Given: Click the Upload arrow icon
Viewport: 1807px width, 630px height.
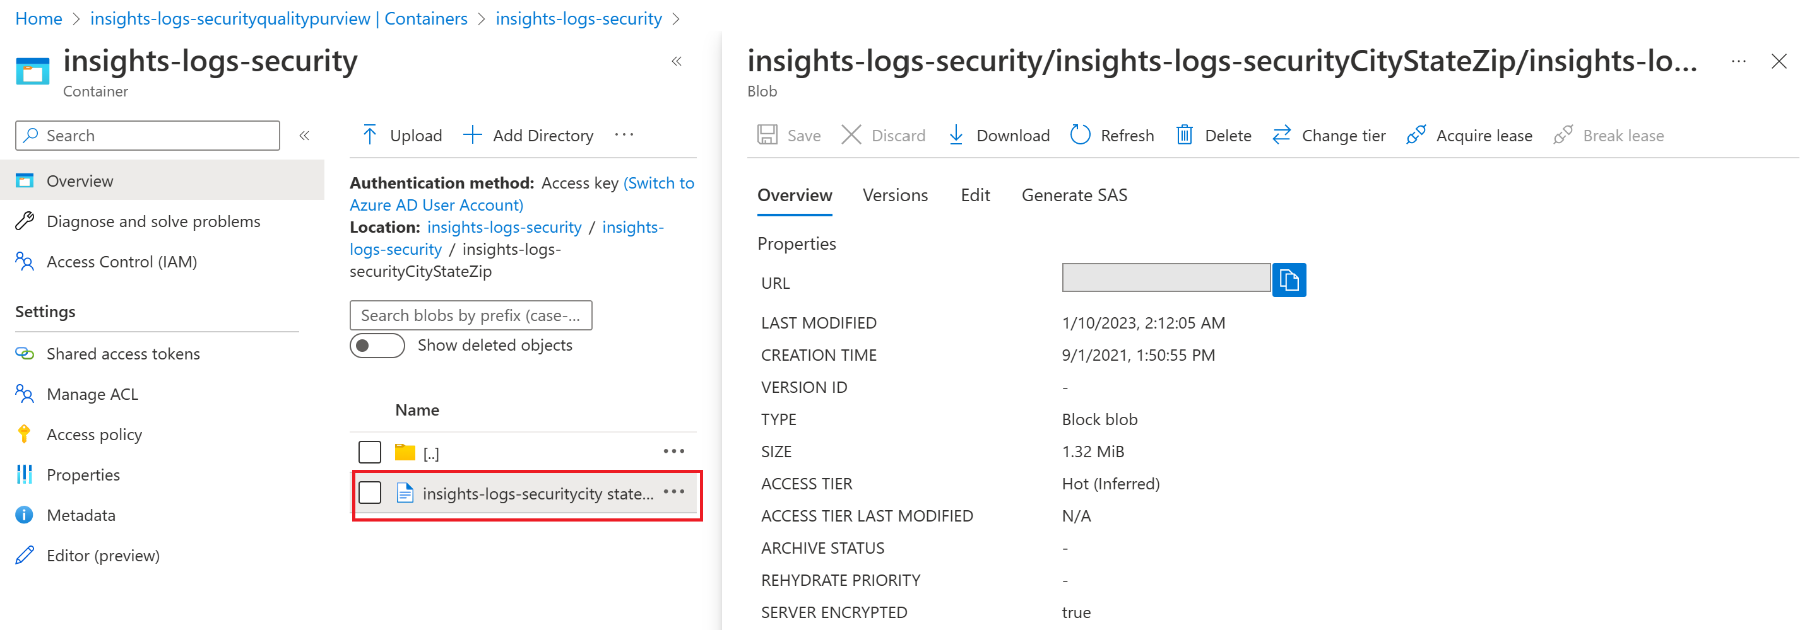Looking at the screenshot, I should [x=370, y=134].
